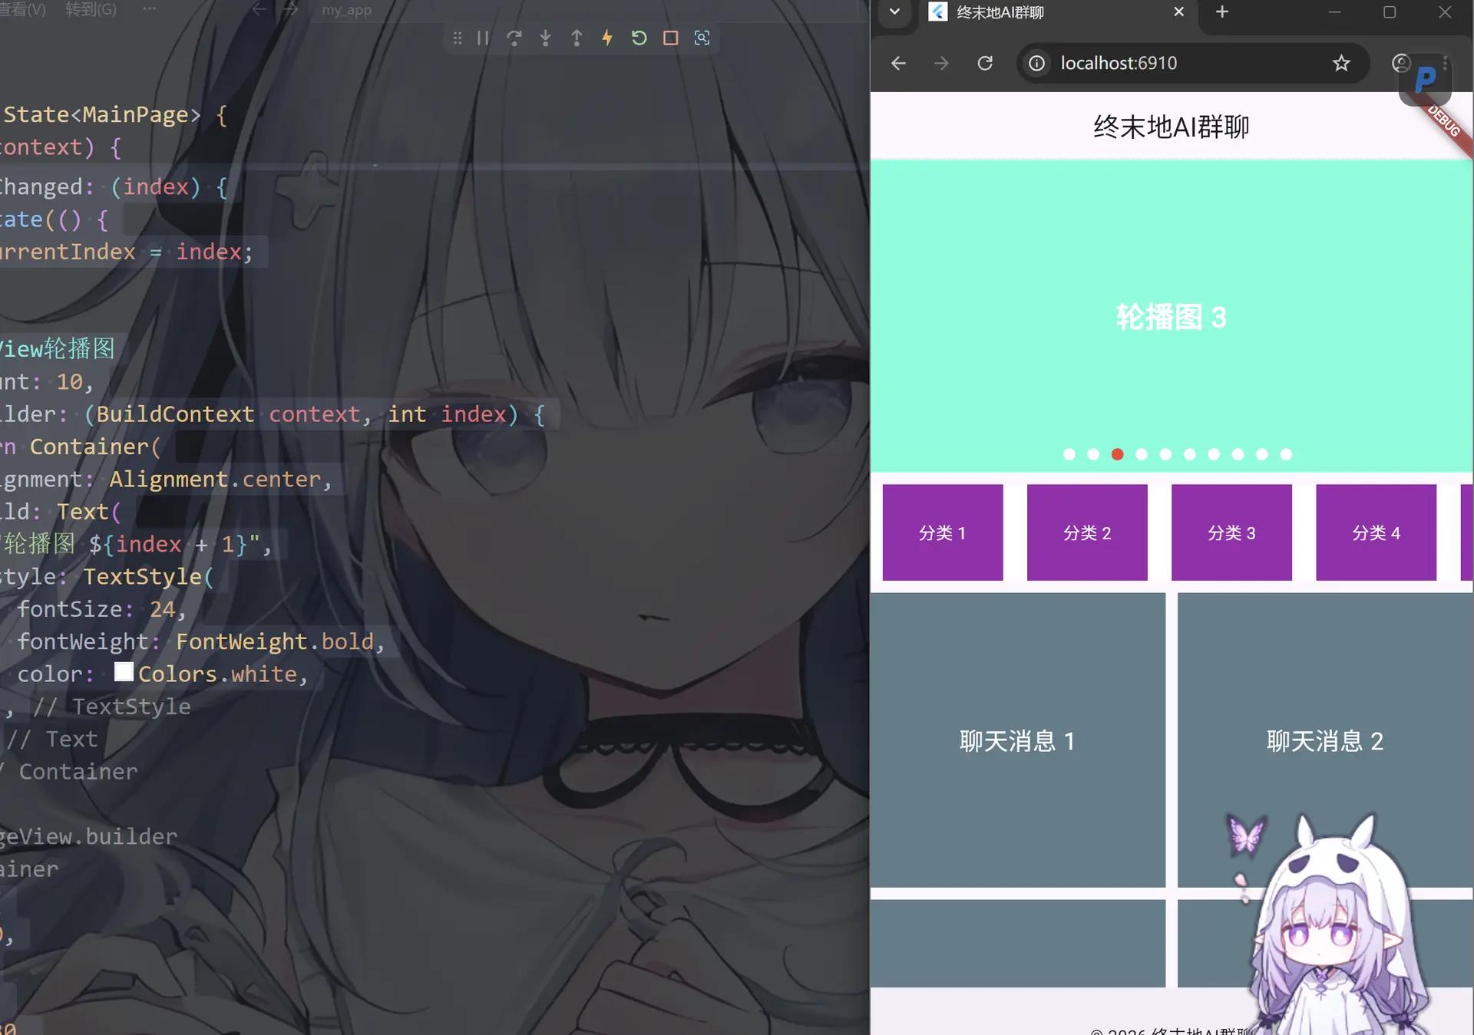This screenshot has height=1035, width=1474.
Task: Open the VS Code overflow menu (three dots)
Action: pos(149,9)
